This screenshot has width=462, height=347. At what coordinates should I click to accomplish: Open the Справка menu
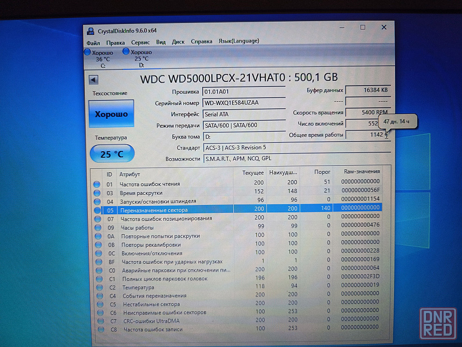[x=201, y=41]
